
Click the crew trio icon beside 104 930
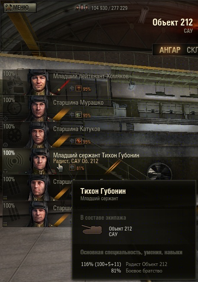(82, 8)
